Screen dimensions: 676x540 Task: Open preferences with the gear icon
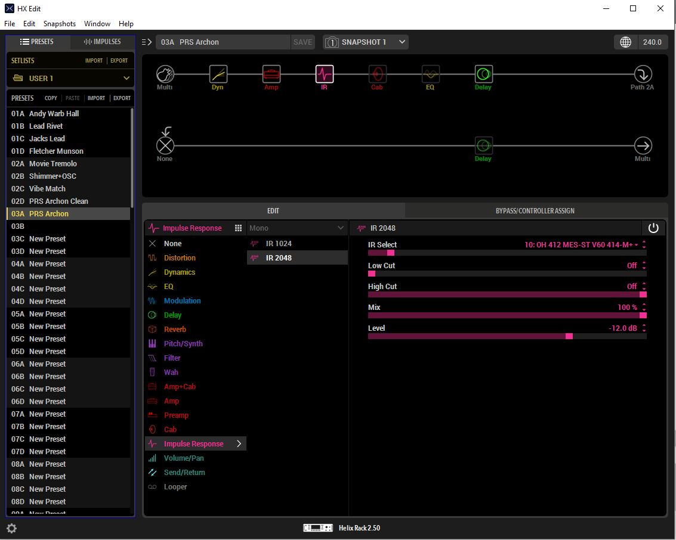(x=12, y=528)
